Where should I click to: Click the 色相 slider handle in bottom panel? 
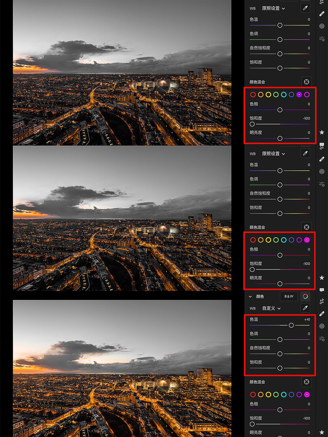pos(280,410)
